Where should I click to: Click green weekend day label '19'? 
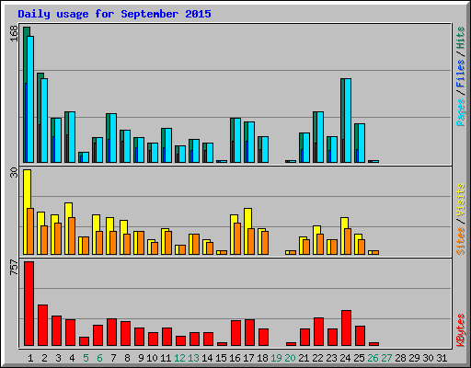point(276,358)
